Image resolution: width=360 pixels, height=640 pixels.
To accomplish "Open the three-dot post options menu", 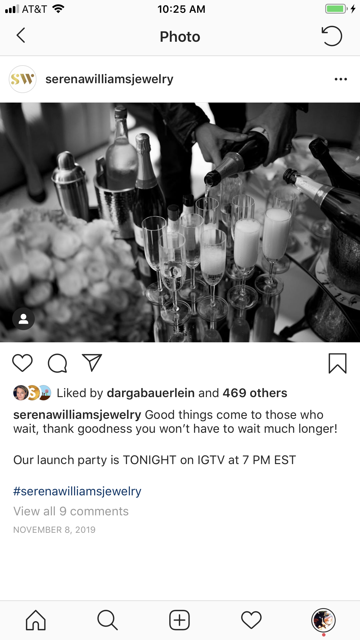I will (341, 79).
